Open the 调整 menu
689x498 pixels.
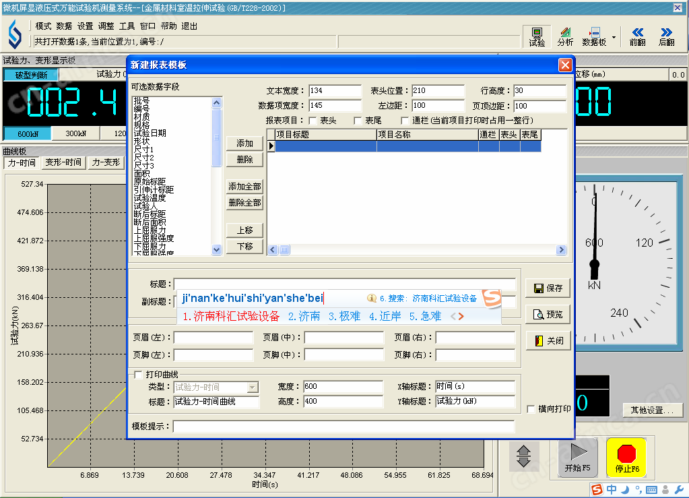[106, 26]
